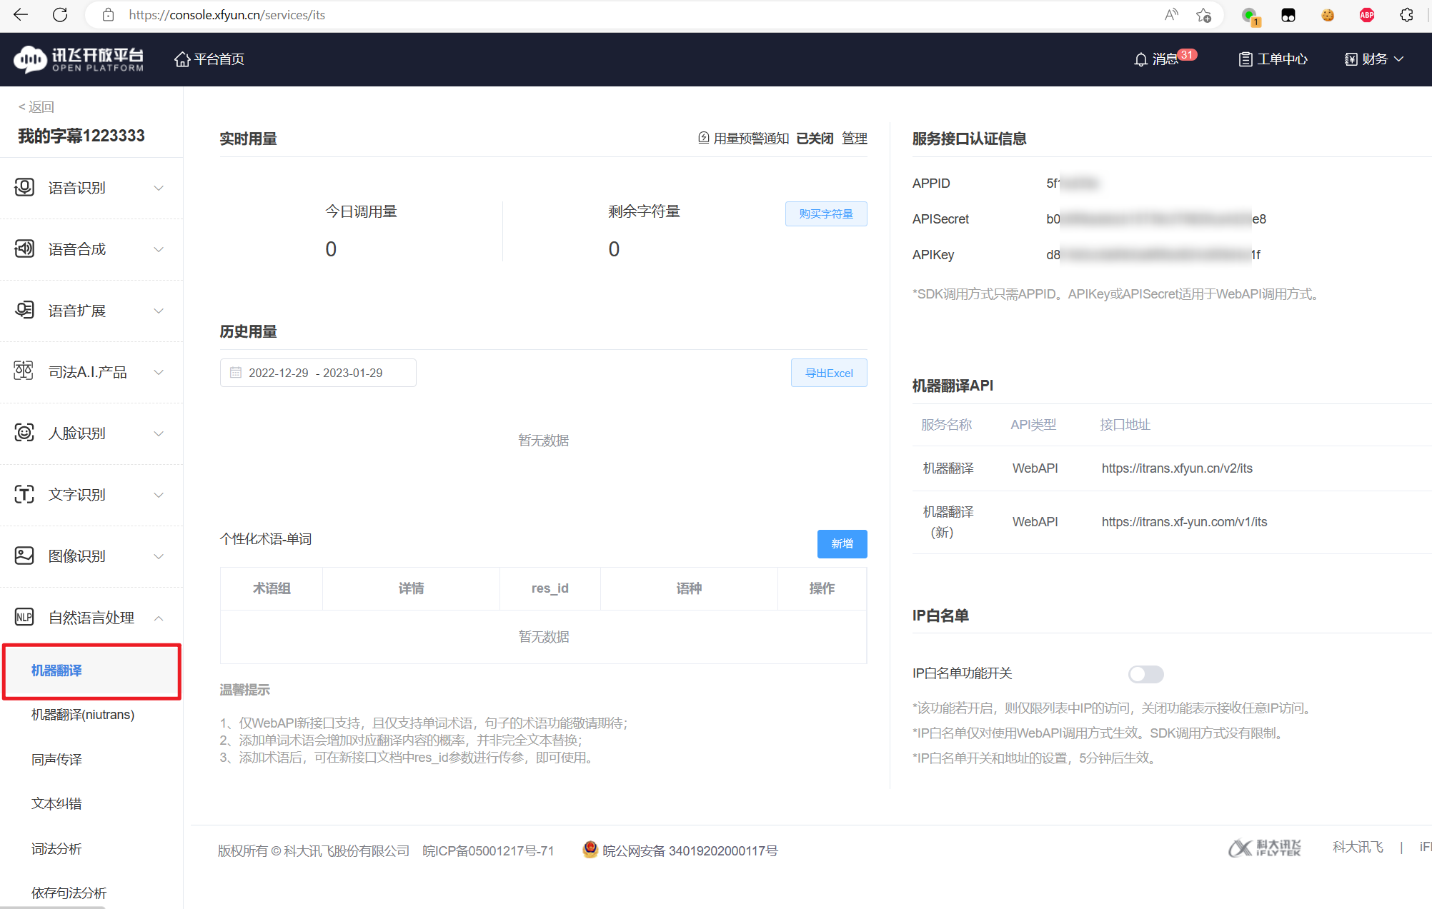Click the 司法A.I.产品 scales icon
Viewport: 1432px width, 909px height.
tap(24, 371)
